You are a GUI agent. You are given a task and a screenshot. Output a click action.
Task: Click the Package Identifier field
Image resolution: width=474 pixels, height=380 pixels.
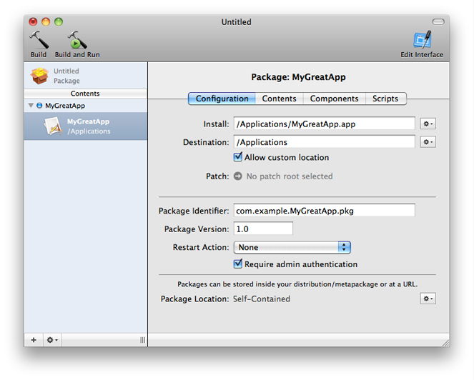click(324, 211)
